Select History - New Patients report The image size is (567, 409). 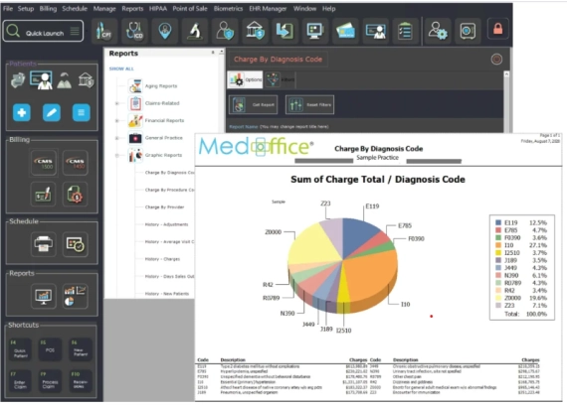(x=167, y=294)
